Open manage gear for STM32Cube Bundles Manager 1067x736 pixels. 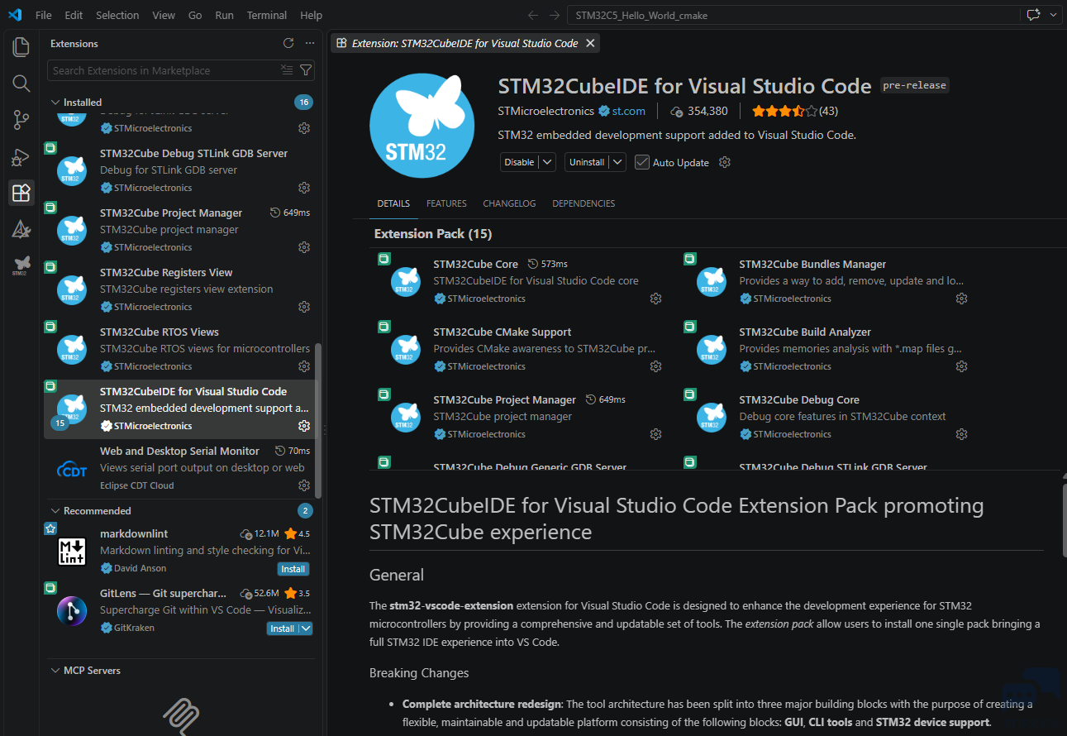[x=961, y=299]
